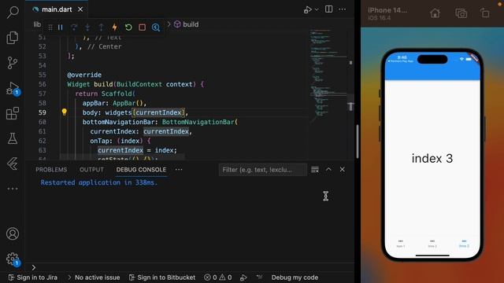This screenshot has width=504, height=283.
Task: Click Simulator Rotate device button
Action: coord(485,13)
